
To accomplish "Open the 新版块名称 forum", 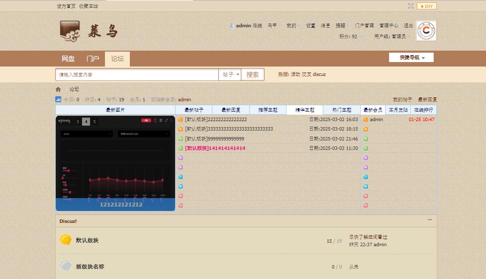I will (90, 267).
